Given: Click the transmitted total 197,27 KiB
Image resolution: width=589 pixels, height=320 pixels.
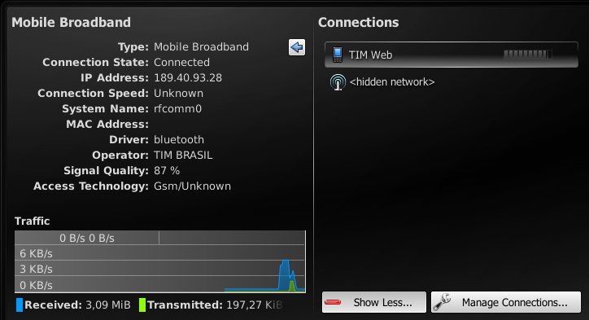Looking at the screenshot, I should [255, 305].
